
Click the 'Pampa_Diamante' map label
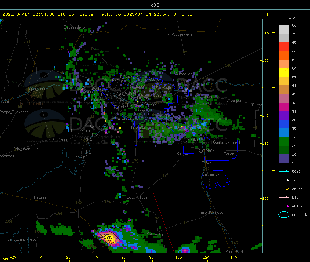click(x=14, y=112)
